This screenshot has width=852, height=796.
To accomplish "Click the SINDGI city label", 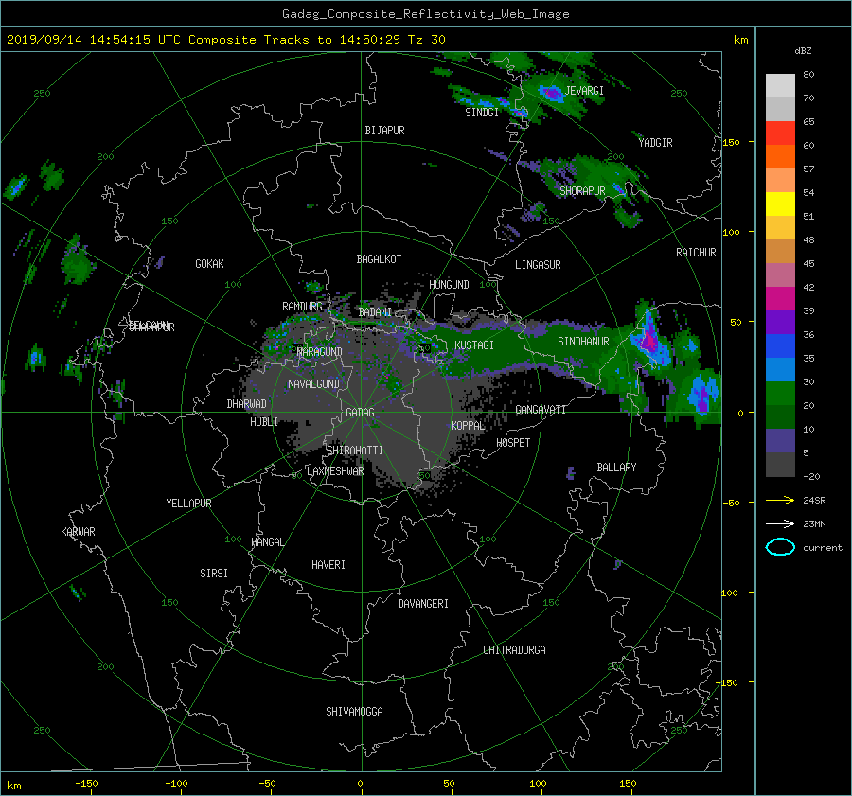I will 482,113.
